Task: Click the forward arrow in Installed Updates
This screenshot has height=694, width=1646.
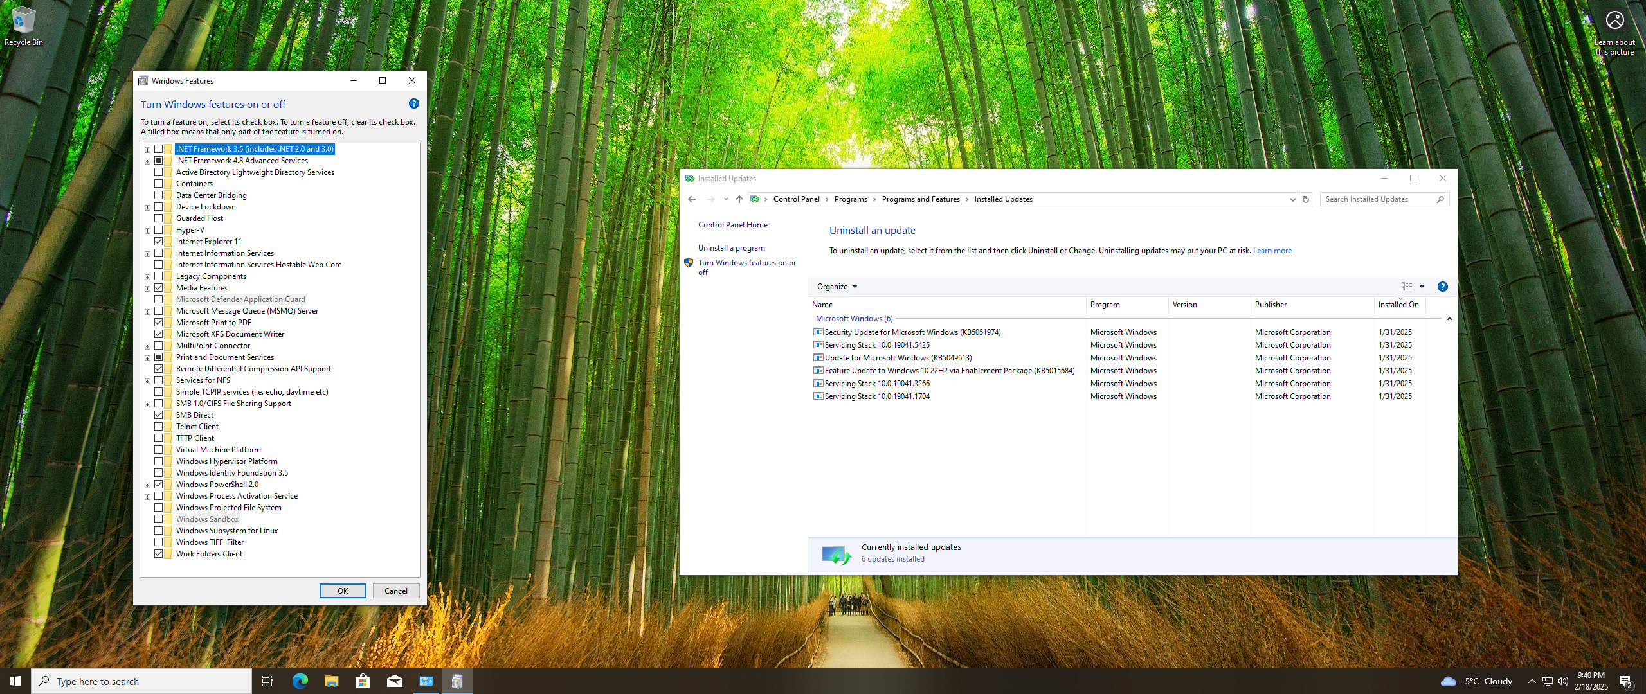Action: pos(710,199)
